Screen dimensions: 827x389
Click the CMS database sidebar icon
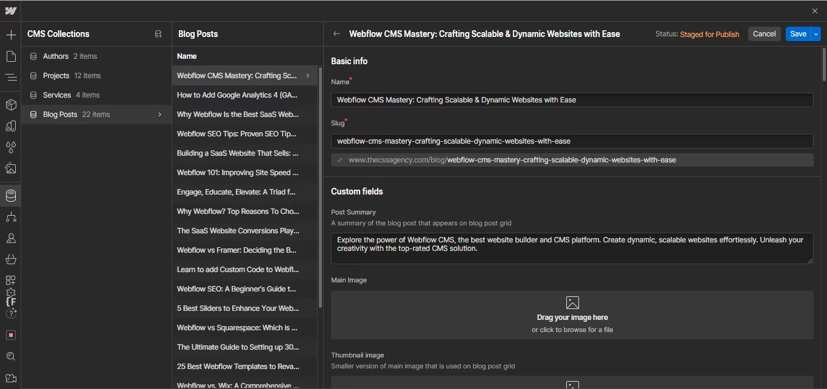11,196
